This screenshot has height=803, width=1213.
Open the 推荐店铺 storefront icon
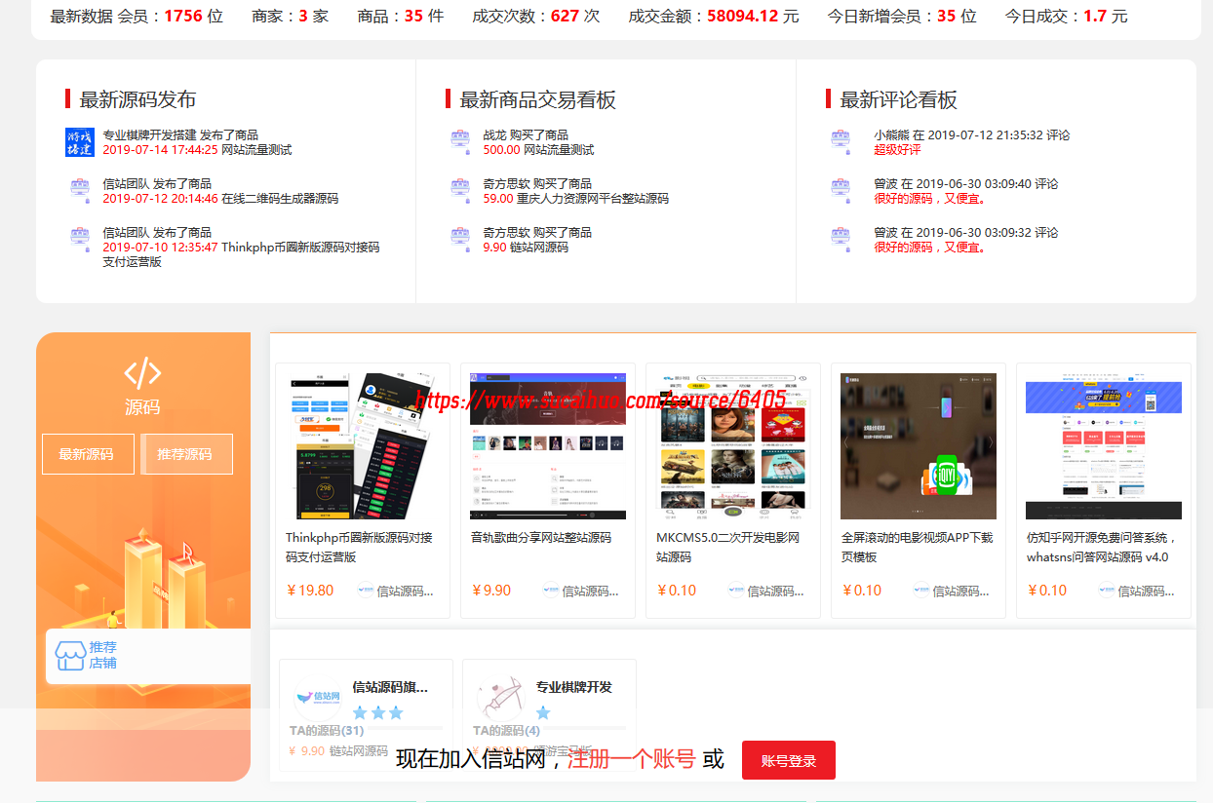click(69, 656)
